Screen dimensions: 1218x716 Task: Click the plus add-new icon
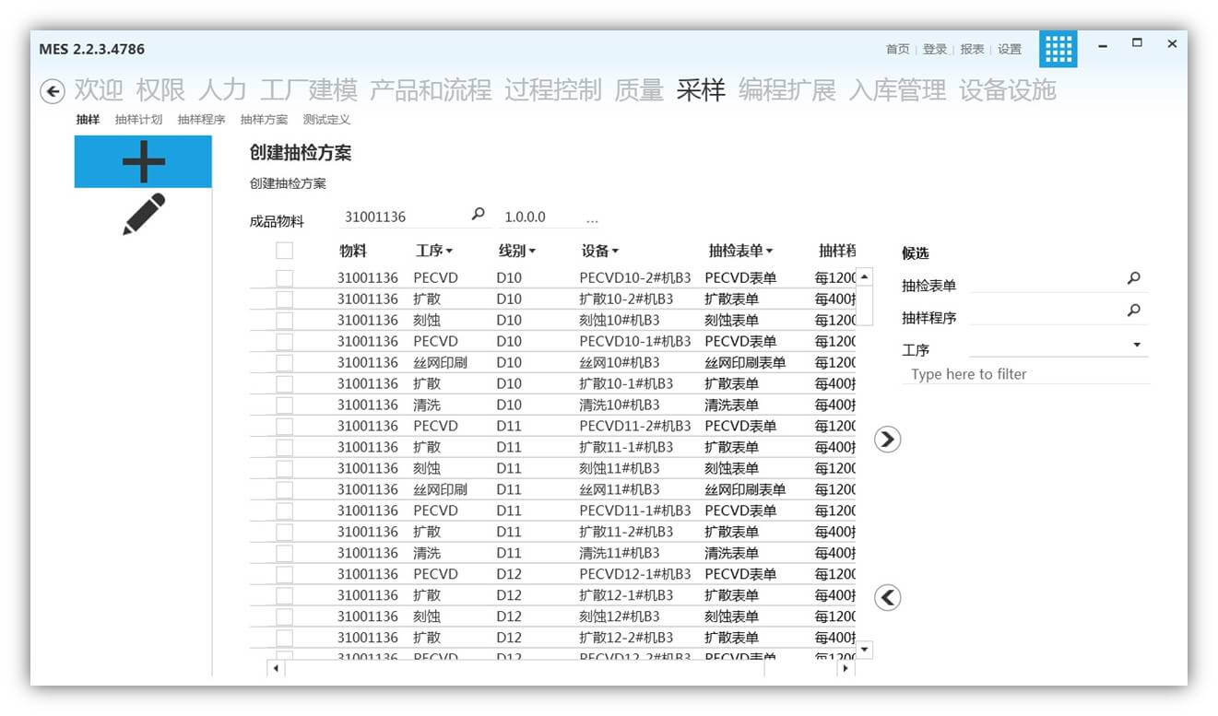[x=143, y=162]
